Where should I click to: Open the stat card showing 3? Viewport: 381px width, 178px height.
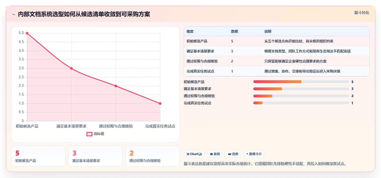95,156
